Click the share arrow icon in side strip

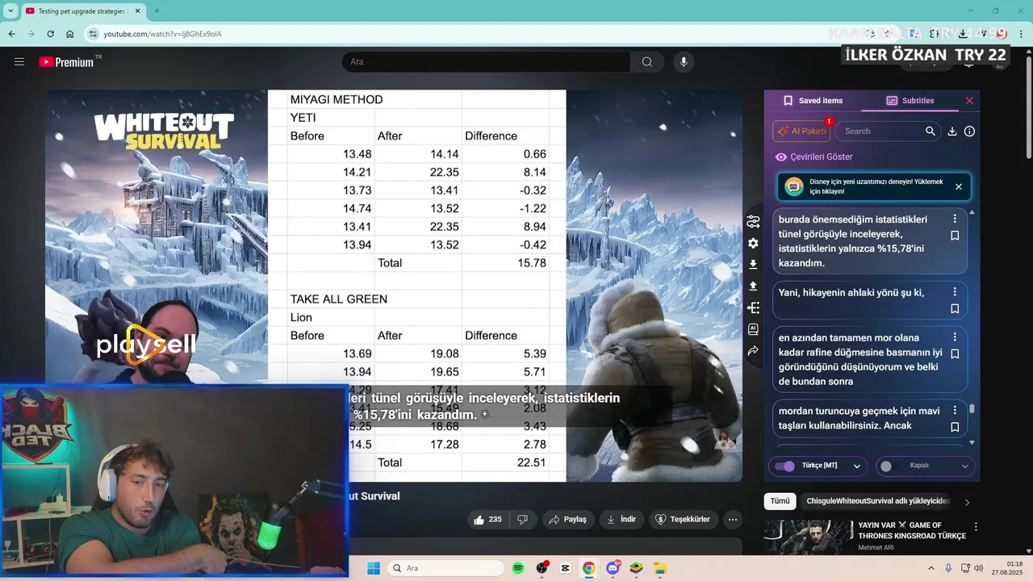(753, 351)
